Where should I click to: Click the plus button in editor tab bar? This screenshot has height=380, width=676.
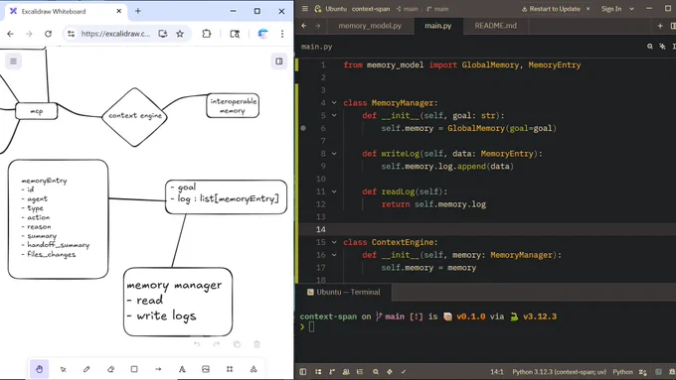pos(660,26)
